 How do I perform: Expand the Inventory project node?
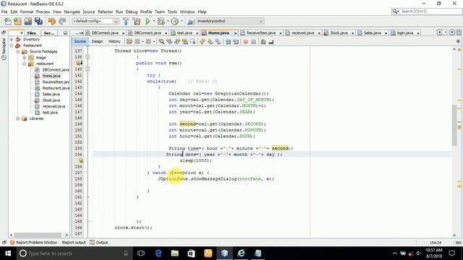12,39
